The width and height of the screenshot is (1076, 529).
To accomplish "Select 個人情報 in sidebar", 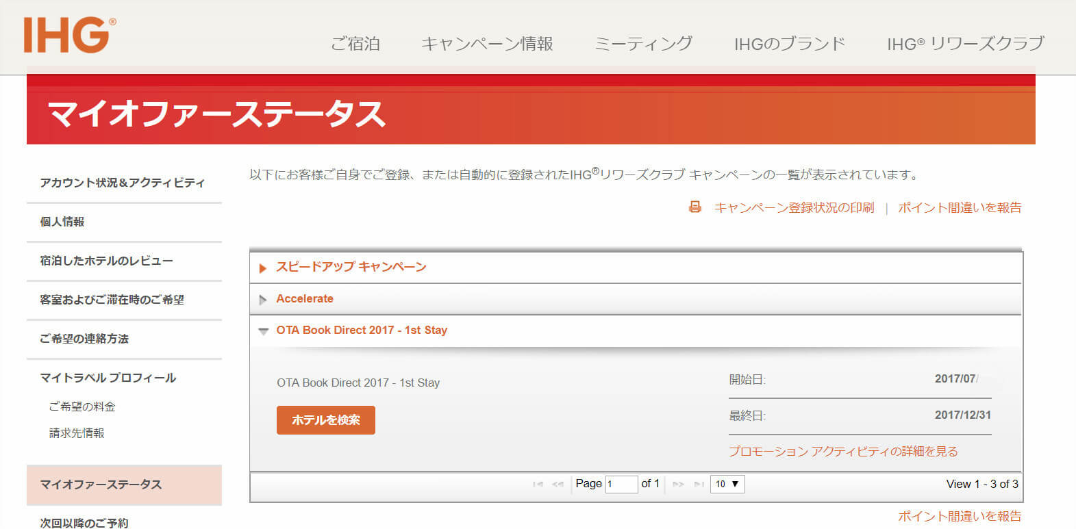I will click(62, 222).
